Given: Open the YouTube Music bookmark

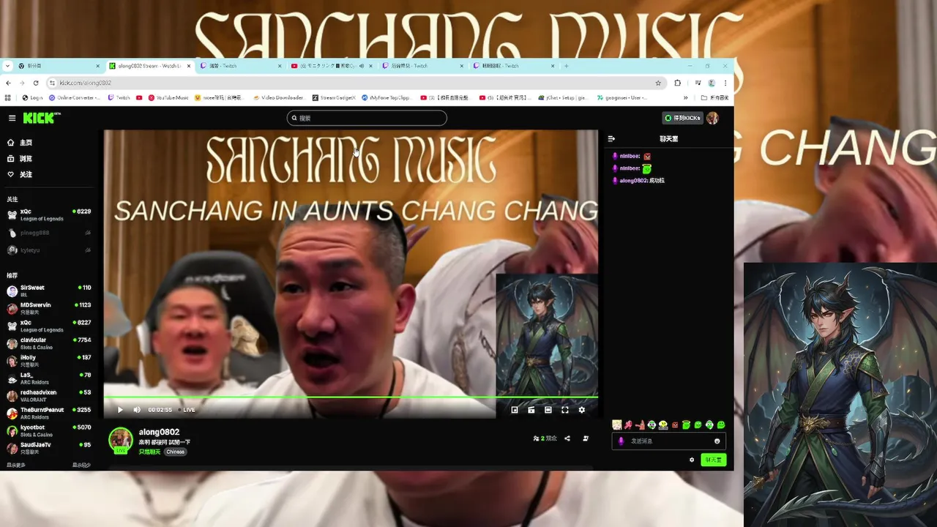Looking at the screenshot, I should [x=168, y=97].
